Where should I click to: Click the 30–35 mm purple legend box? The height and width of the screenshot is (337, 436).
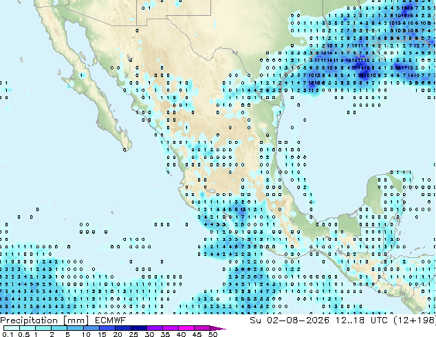[155, 328]
